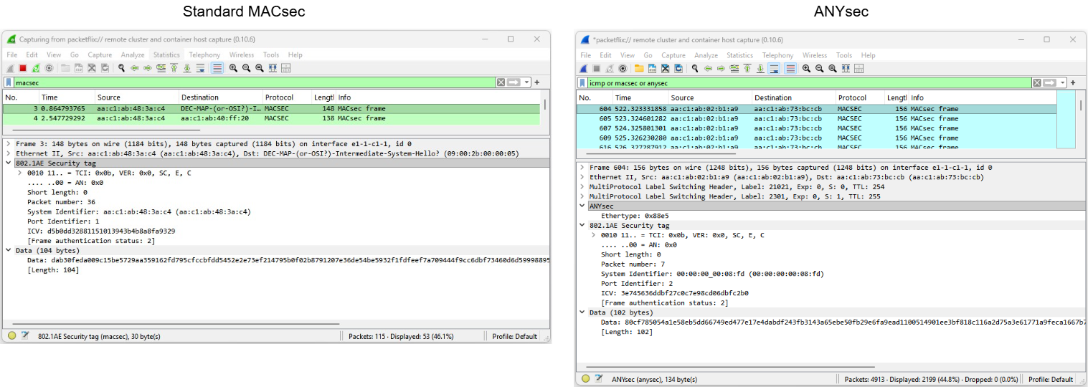Open filter history dropdown in the Standard MACsec window

coord(527,82)
